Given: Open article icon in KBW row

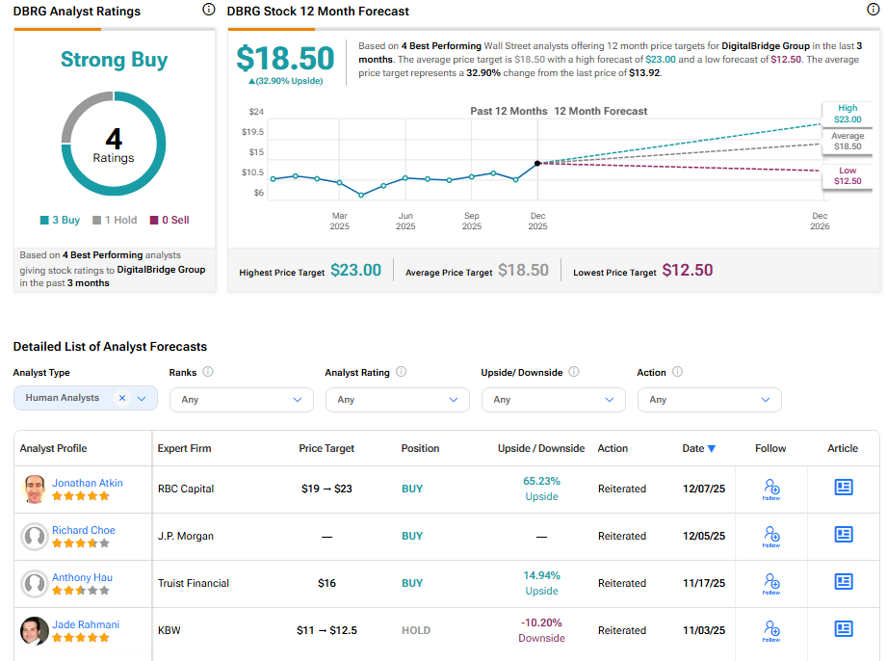Looking at the screenshot, I should click(843, 629).
